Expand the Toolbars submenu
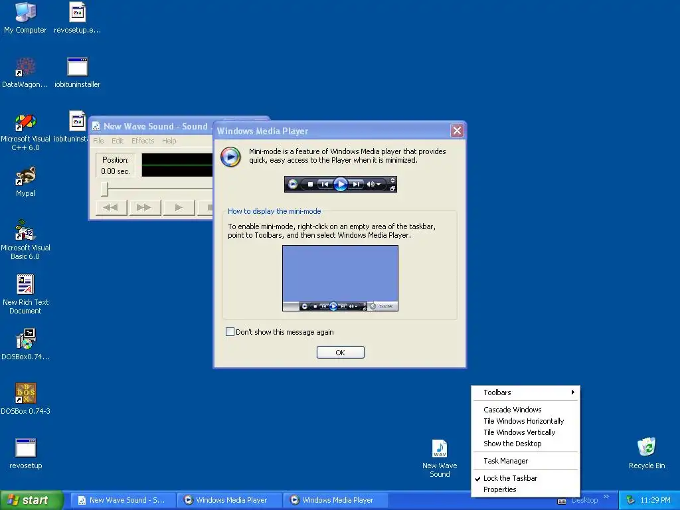The width and height of the screenshot is (680, 510). [526, 392]
